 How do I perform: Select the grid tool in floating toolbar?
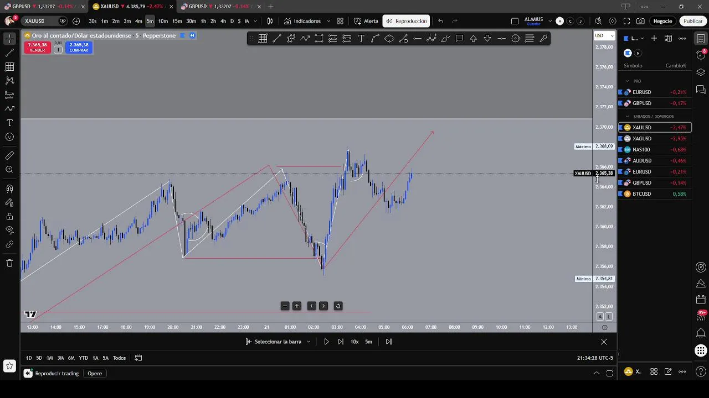click(x=263, y=38)
